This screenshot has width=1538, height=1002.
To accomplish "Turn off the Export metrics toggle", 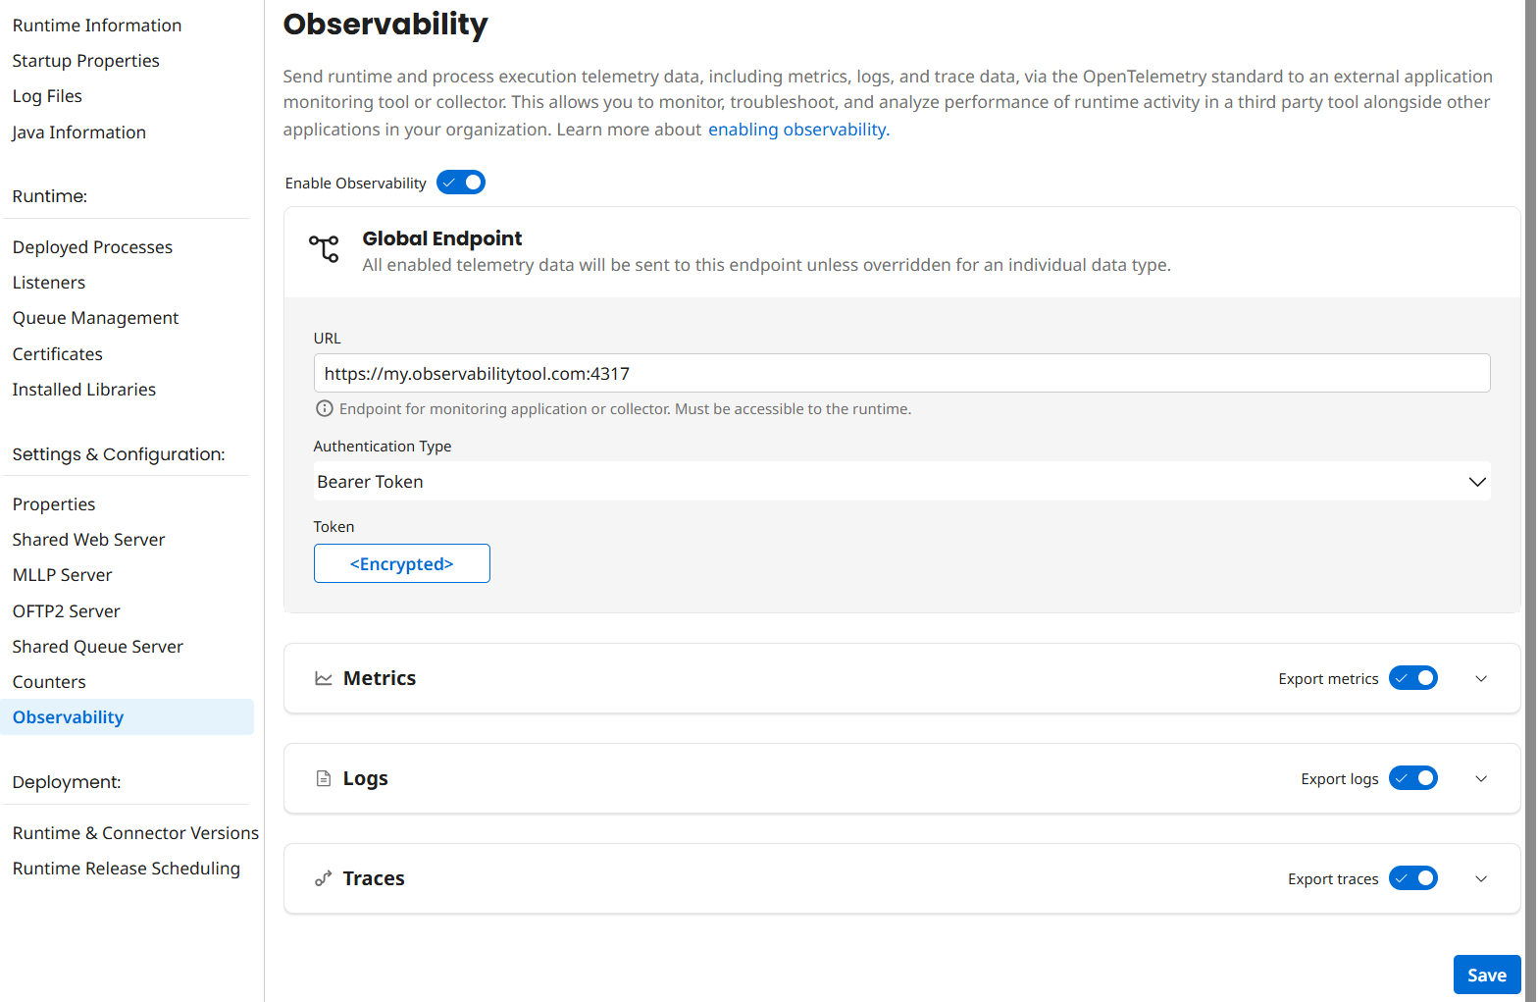I will (1412, 678).
